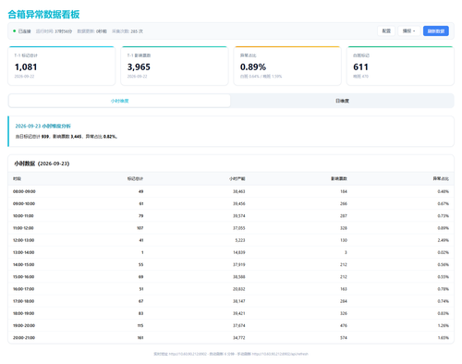Click the 运行时间 value in status bar
The height and width of the screenshot is (364, 462).
click(64, 31)
